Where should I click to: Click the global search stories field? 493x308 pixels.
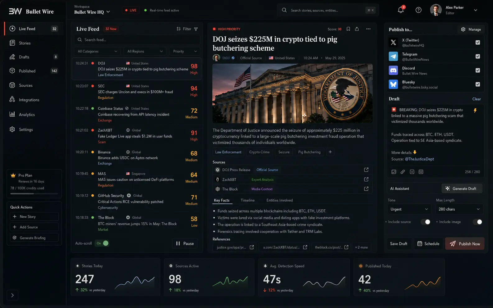pos(328,10)
